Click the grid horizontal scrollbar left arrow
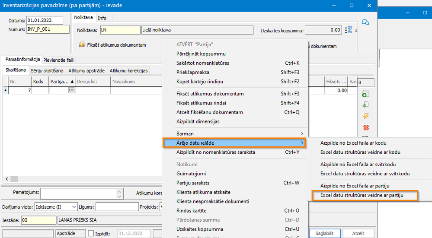The width and height of the screenshot is (432, 238). (x=6, y=179)
